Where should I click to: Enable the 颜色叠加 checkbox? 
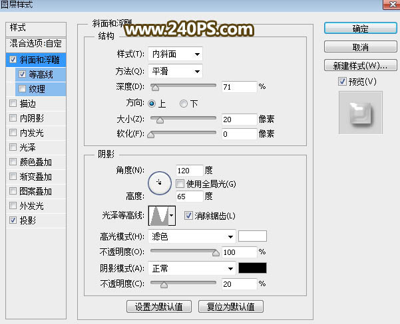coord(13,161)
